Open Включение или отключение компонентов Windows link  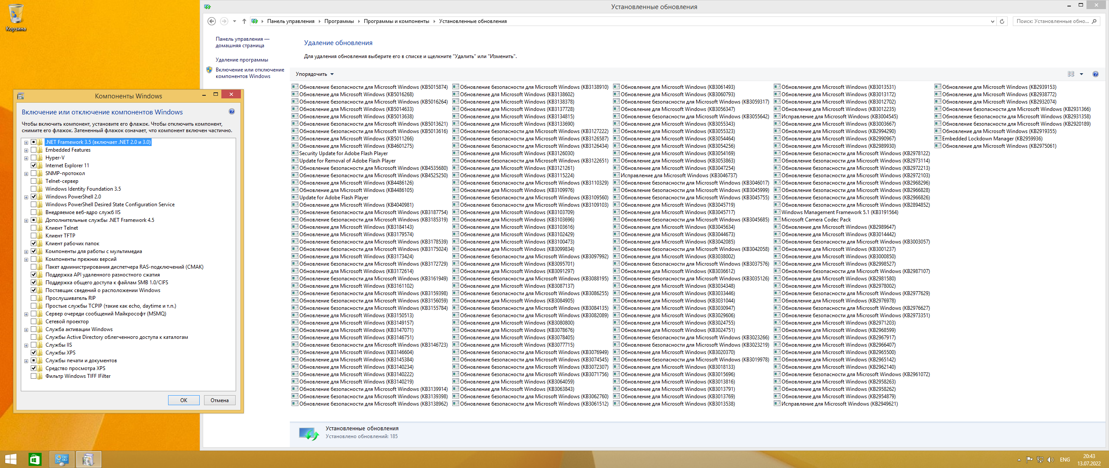[250, 73]
